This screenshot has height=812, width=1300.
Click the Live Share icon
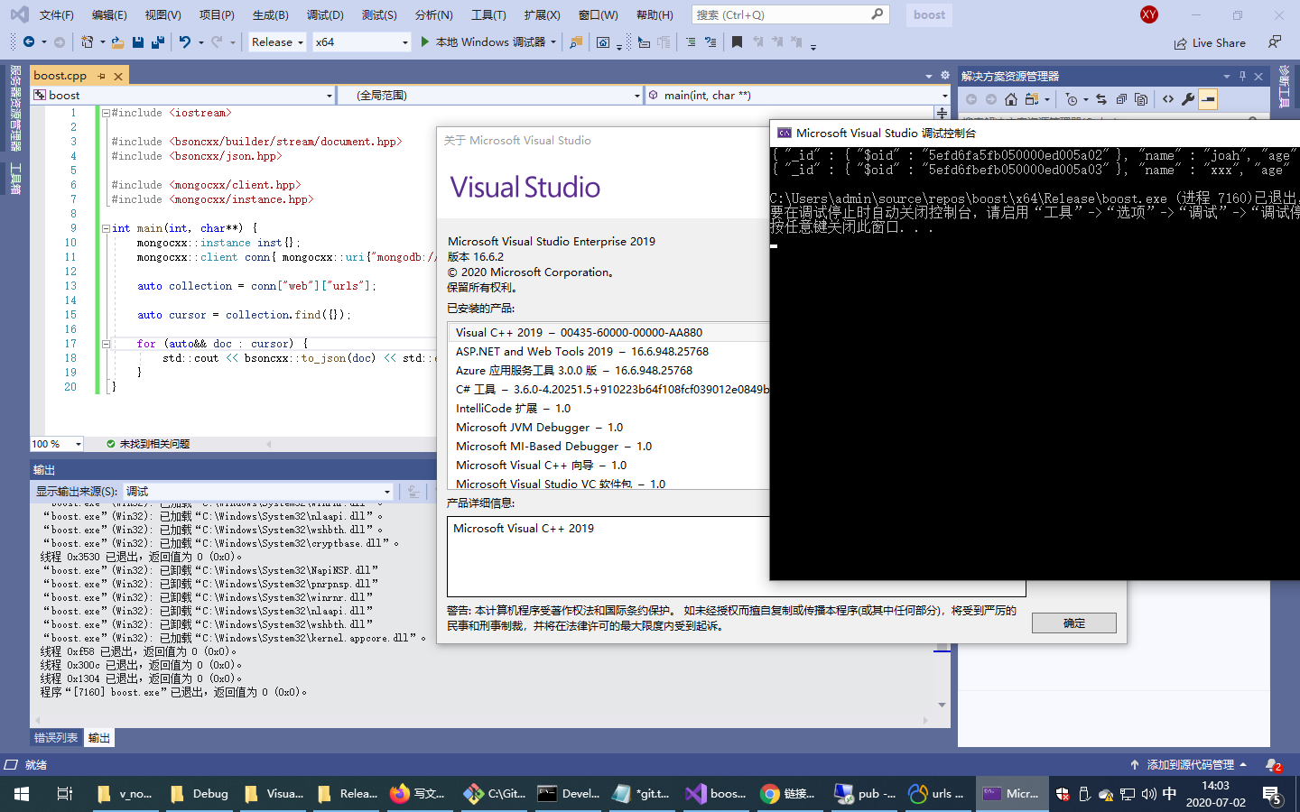[1181, 43]
